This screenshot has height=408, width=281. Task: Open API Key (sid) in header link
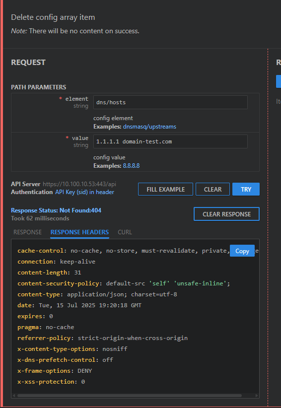(84, 192)
